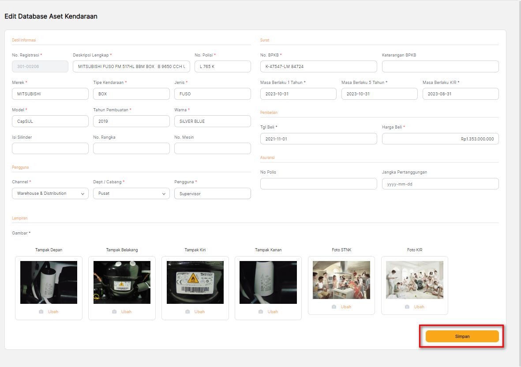Click Ubah link under Tampak Depan
The width and height of the screenshot is (521, 367).
coord(53,312)
